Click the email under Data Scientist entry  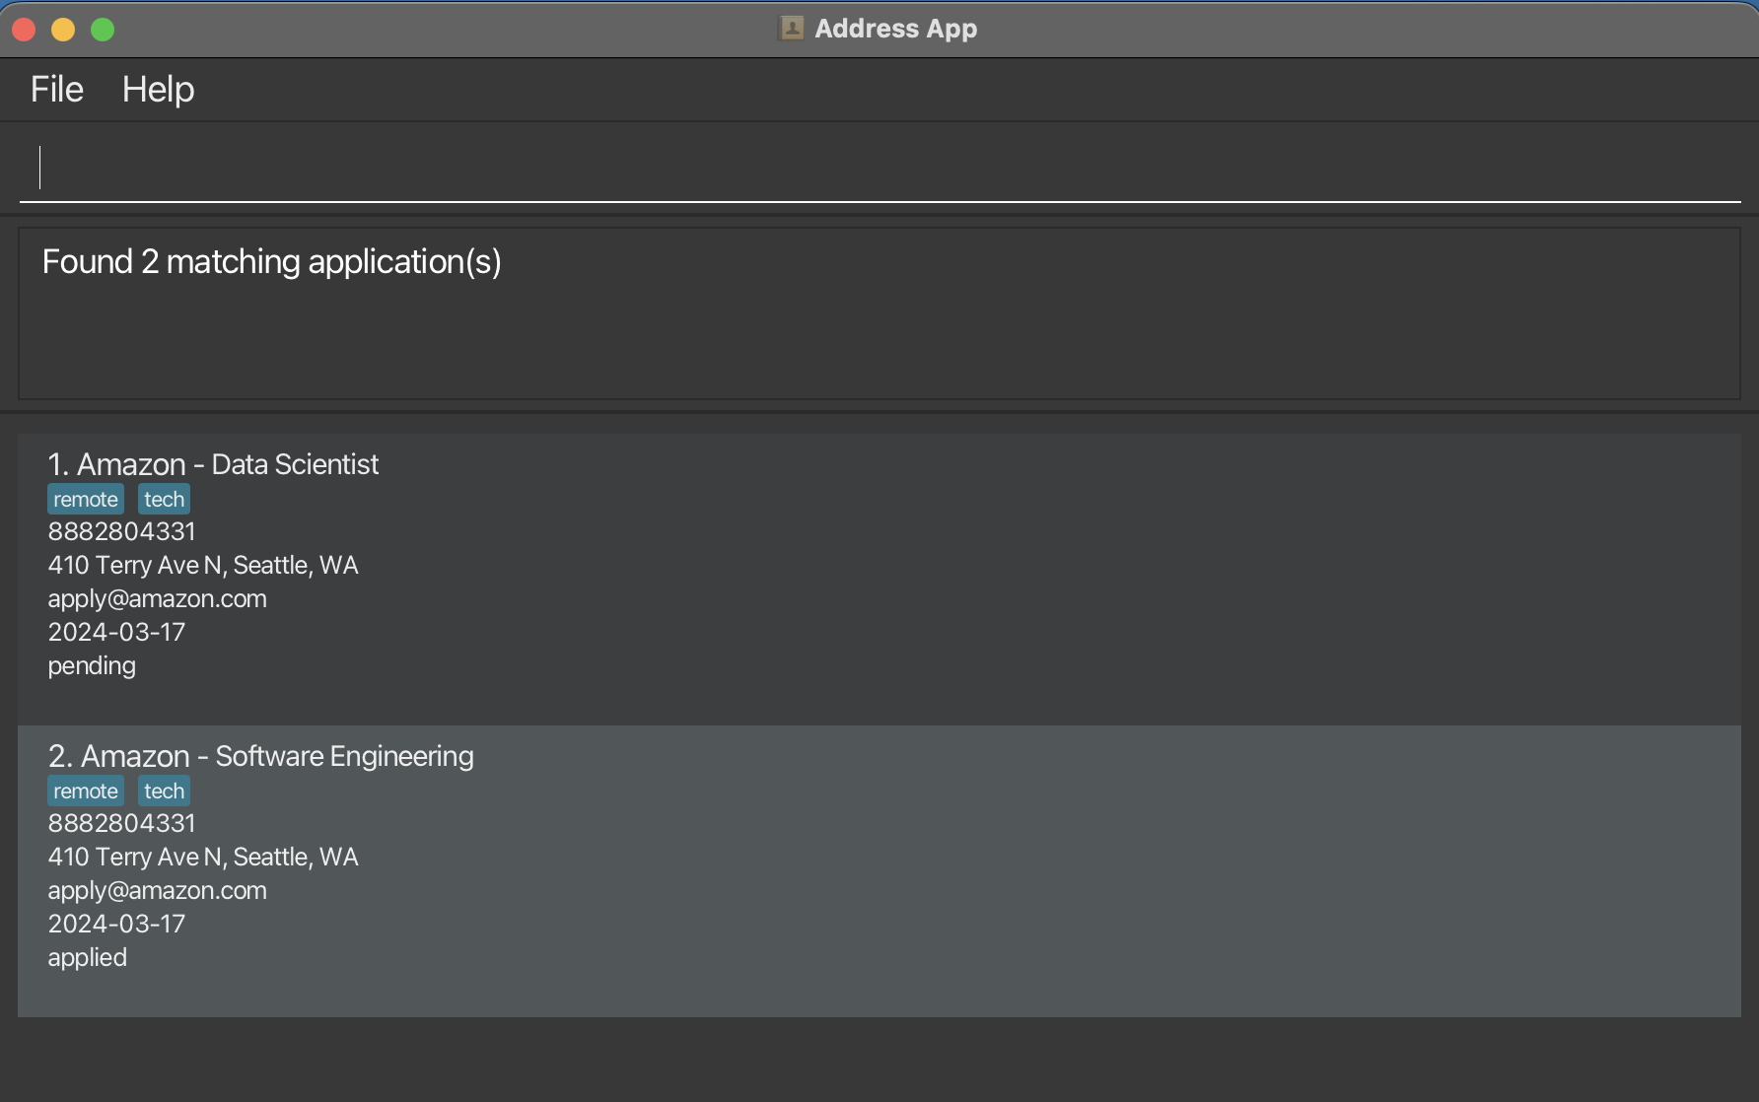click(x=158, y=598)
